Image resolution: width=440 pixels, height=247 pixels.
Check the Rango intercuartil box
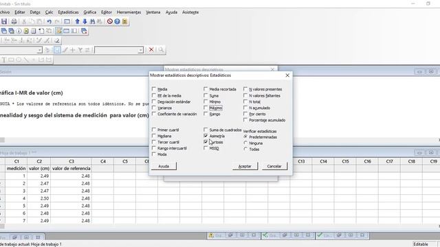click(x=154, y=148)
